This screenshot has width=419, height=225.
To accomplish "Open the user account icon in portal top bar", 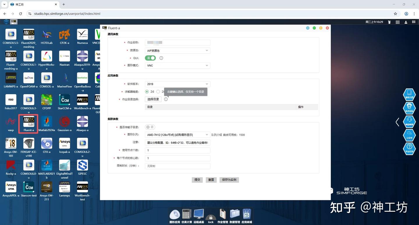I will [406, 22].
